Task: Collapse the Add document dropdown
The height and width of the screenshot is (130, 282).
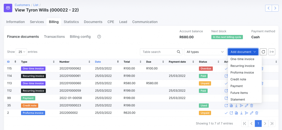Action: [x=243, y=52]
